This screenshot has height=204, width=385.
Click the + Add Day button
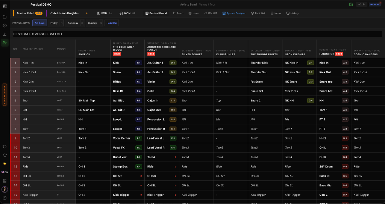[x=112, y=23]
